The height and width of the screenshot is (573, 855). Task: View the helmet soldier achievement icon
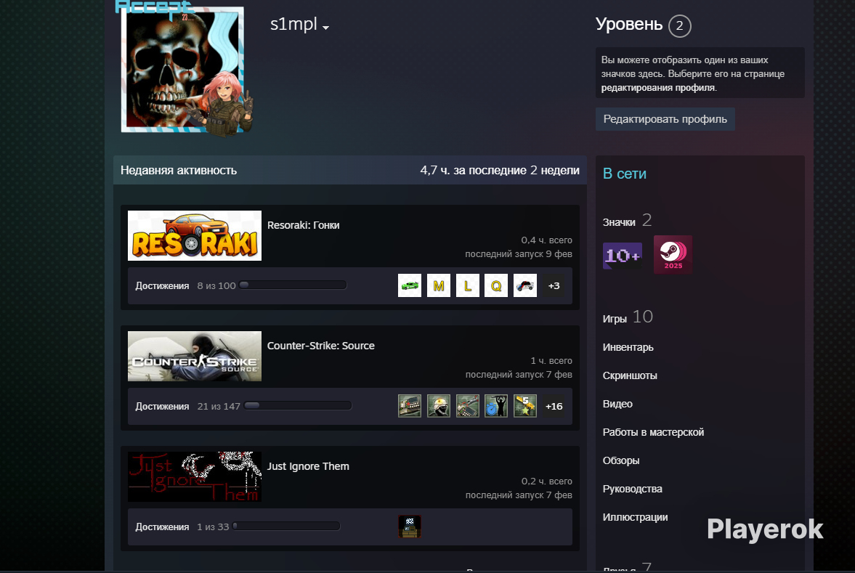pyautogui.click(x=439, y=406)
